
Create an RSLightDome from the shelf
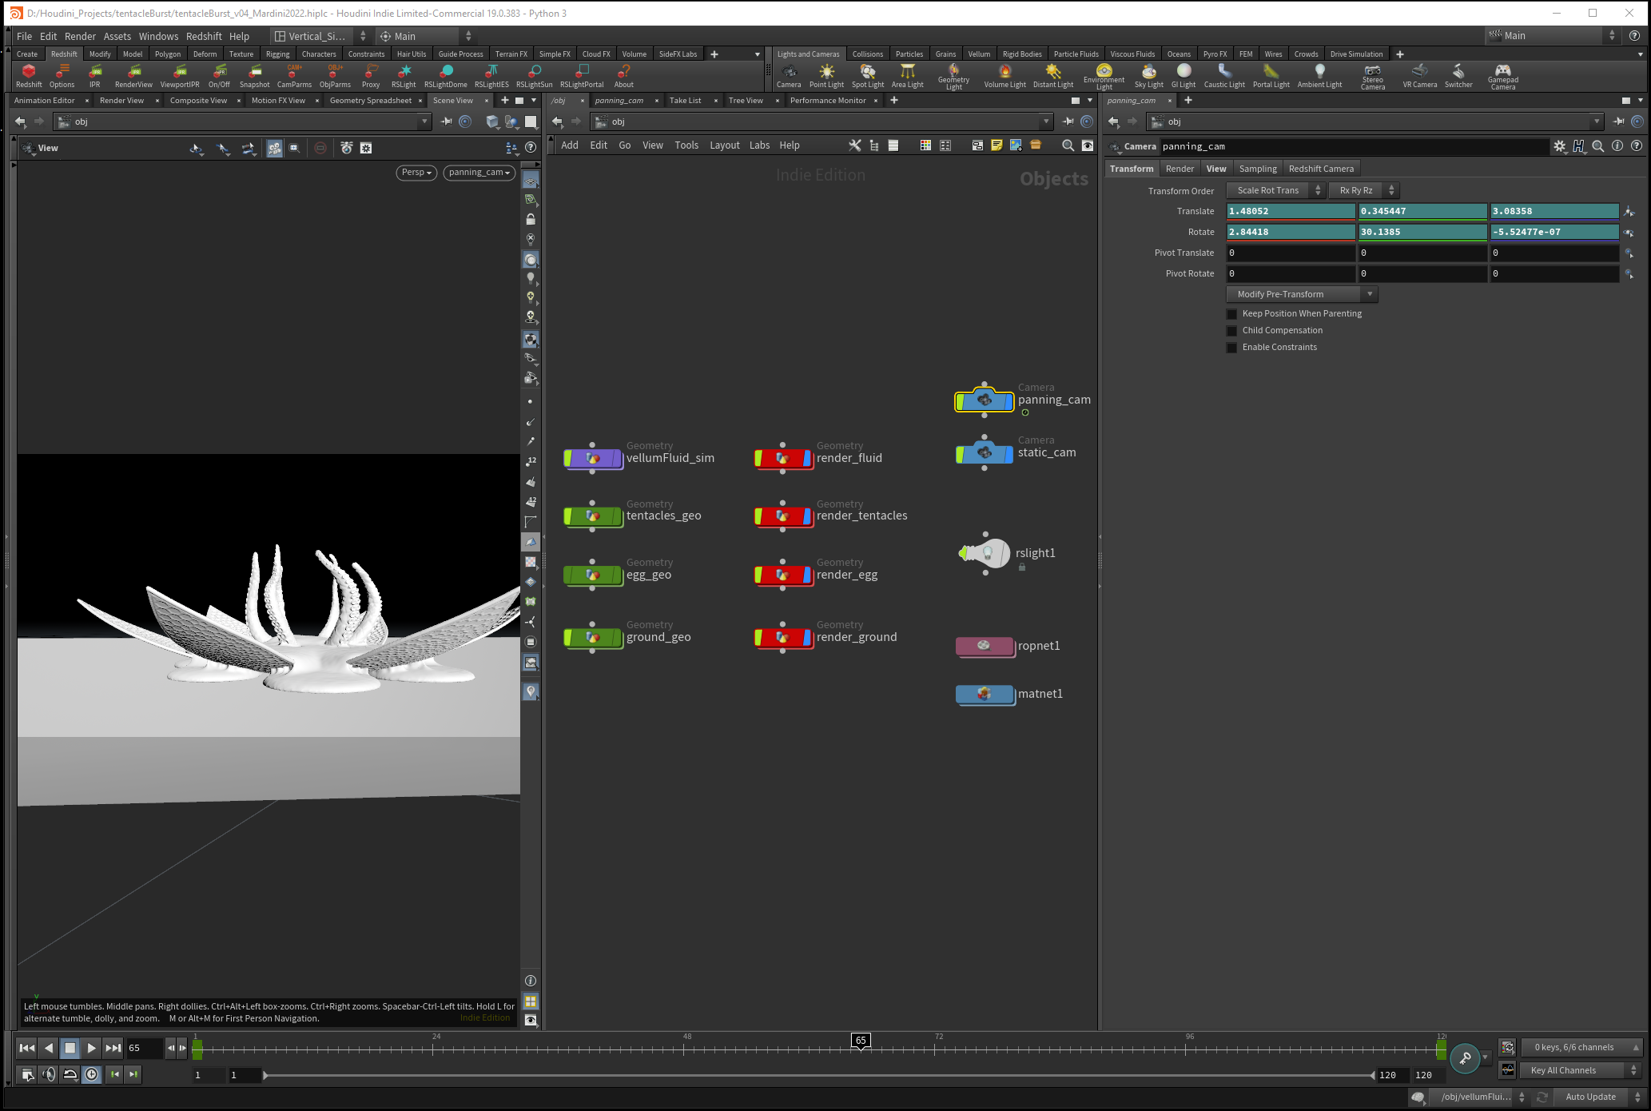tap(446, 76)
